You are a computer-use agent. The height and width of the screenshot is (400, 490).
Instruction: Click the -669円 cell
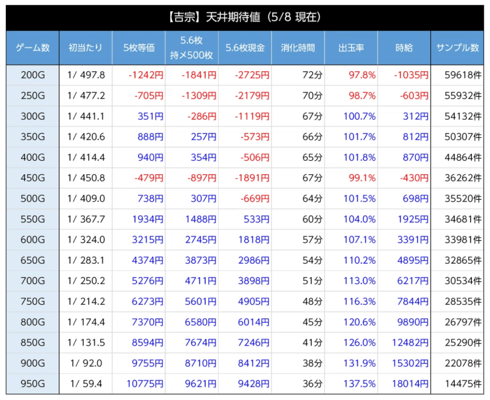point(255,199)
